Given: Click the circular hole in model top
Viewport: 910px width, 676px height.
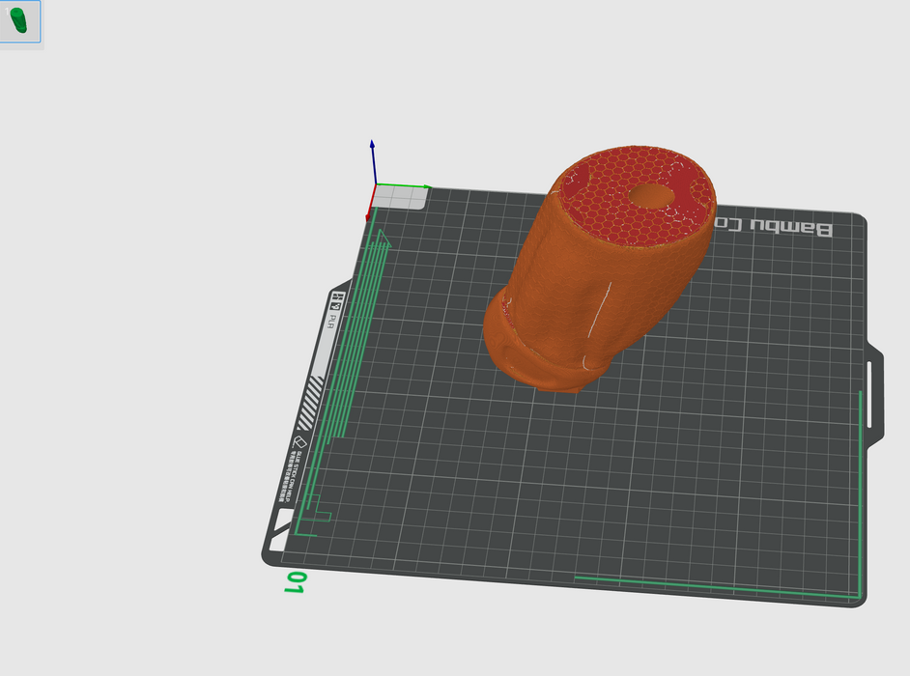Looking at the screenshot, I should (x=652, y=195).
